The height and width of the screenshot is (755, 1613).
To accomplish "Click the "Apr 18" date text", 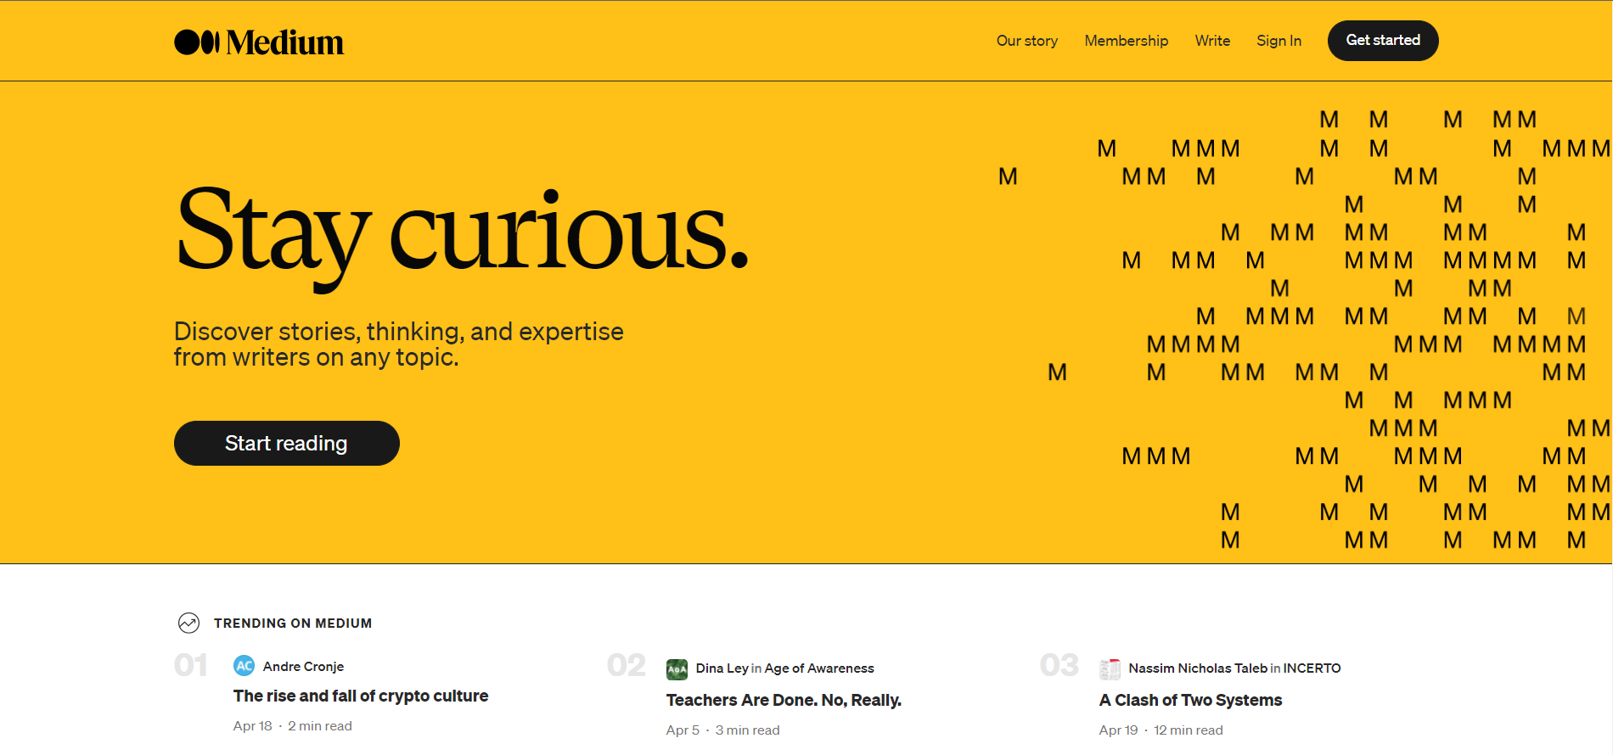I will click(x=253, y=726).
